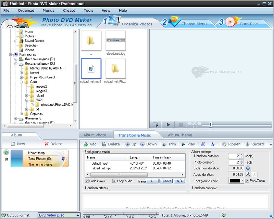The width and height of the screenshot is (274, 219).
Task: Click New album icon
Action: tap(13, 144)
